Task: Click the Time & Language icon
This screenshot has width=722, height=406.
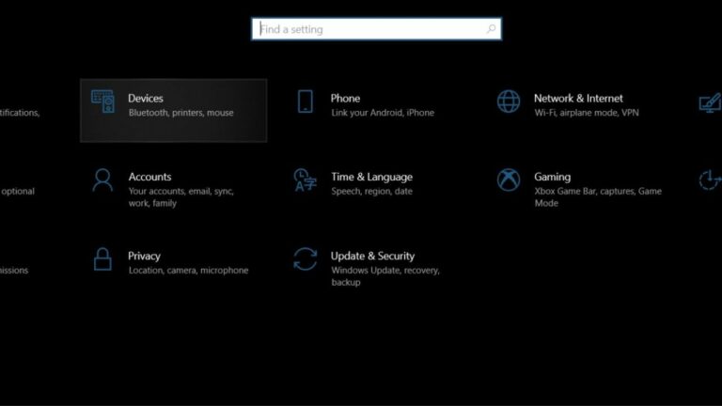Action: [x=305, y=180]
